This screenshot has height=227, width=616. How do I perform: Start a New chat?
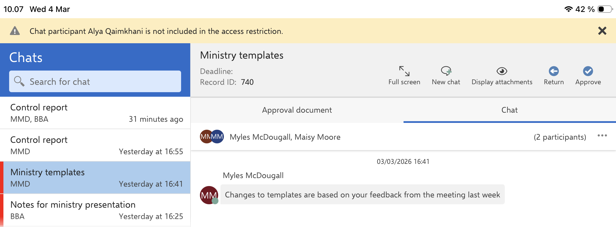click(x=446, y=76)
